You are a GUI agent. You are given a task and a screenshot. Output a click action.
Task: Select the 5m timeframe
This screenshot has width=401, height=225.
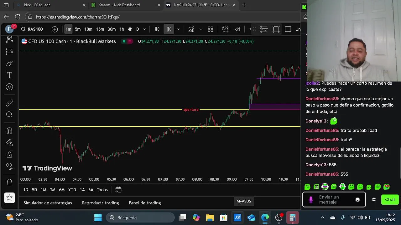click(78, 29)
